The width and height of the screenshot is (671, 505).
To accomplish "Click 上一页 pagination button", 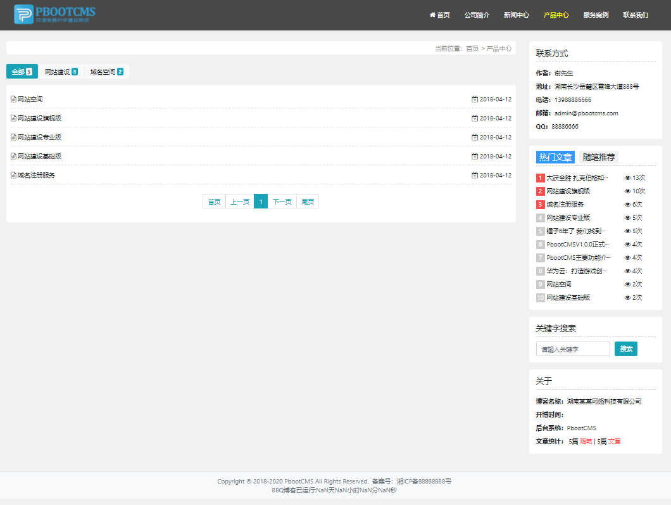I will [240, 201].
